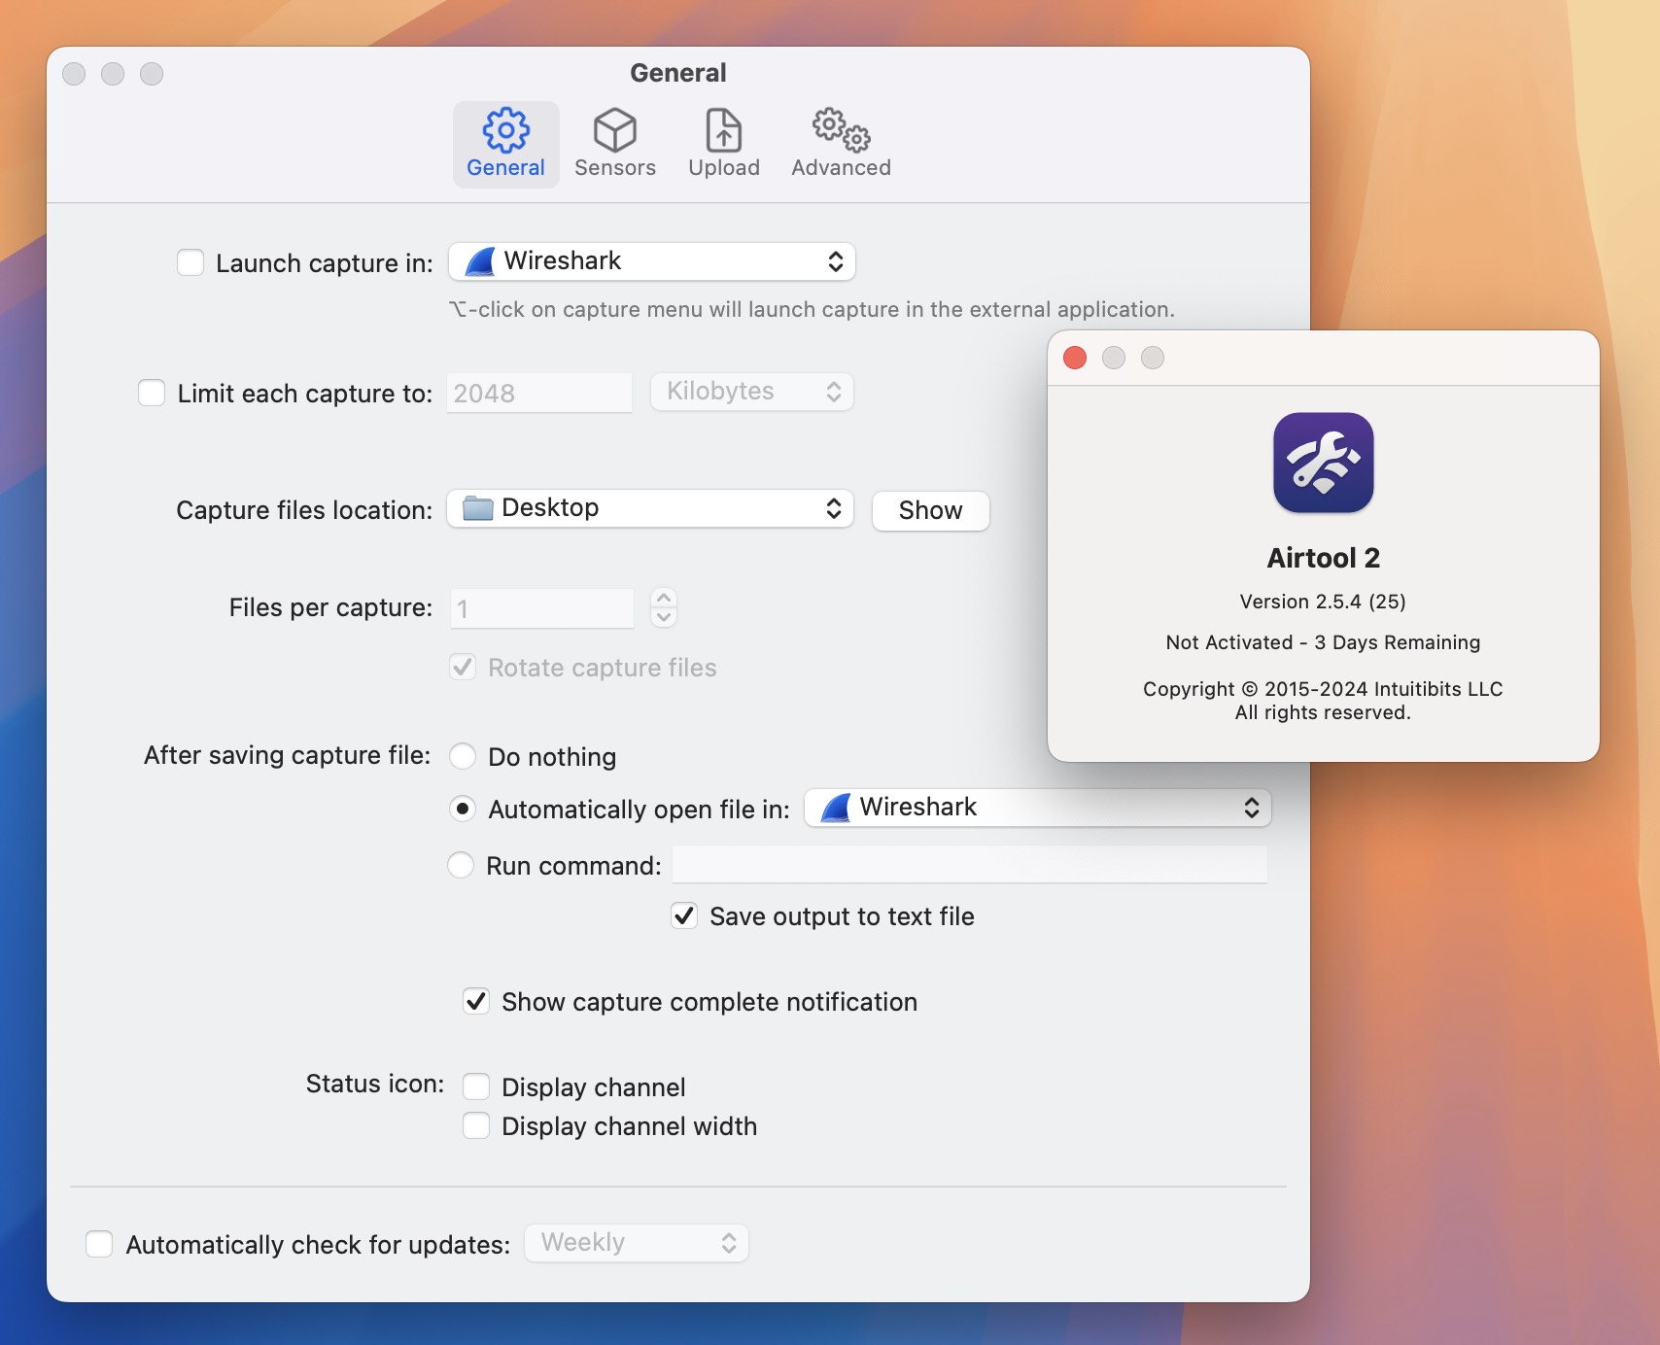Open the Kilobytes unit dropdown
This screenshot has width=1660, height=1345.
tap(752, 392)
